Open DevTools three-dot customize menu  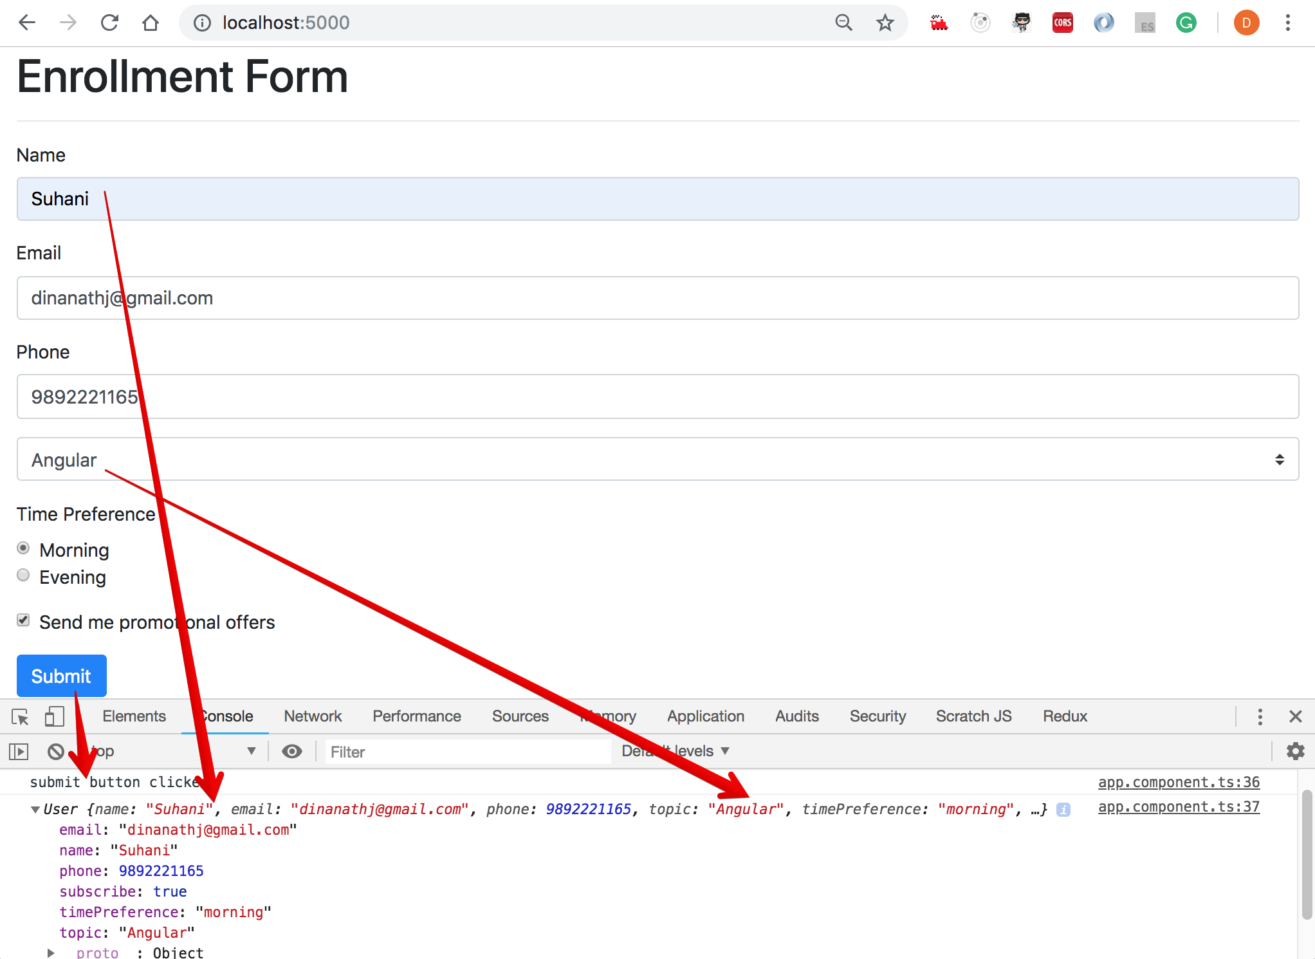coord(1260,716)
